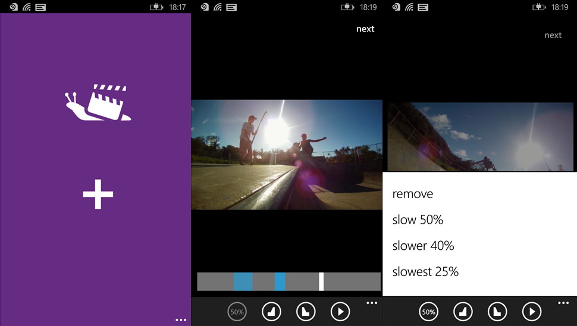Image resolution: width=577 pixels, height=326 pixels.
Task: Tap the skatepark video preview in middle screen
Action: tap(287, 155)
